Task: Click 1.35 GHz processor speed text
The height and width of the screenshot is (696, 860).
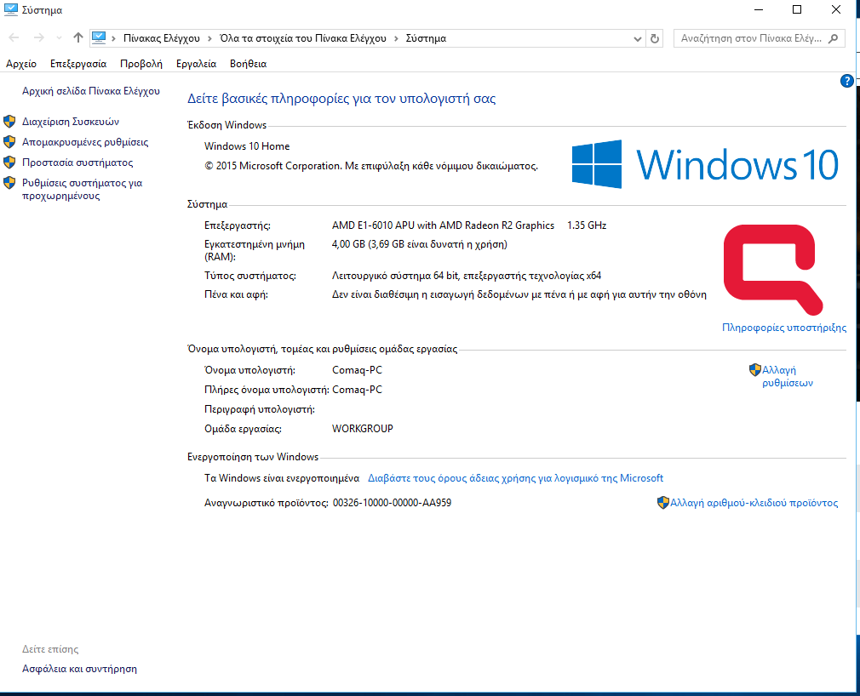Action: point(587,225)
